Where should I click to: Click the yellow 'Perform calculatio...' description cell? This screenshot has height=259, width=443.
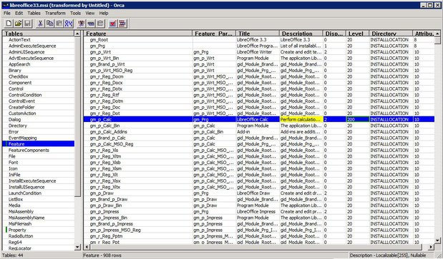pos(301,120)
